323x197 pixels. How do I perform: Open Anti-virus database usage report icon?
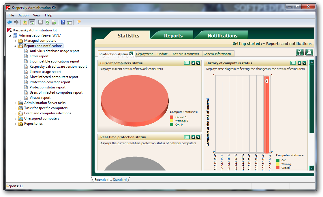(26, 51)
